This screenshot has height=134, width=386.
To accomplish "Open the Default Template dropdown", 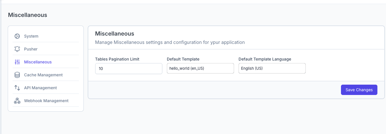I will (200, 68).
